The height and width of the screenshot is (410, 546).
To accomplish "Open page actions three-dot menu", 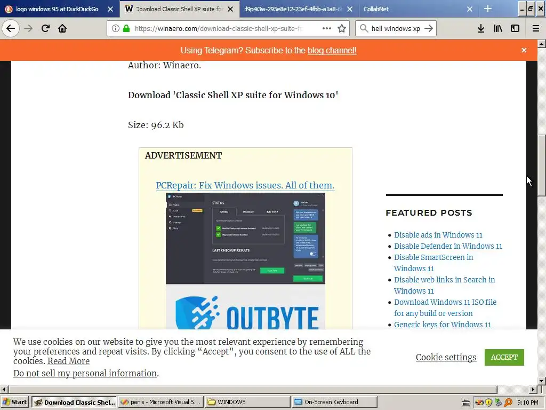I will (x=327, y=29).
